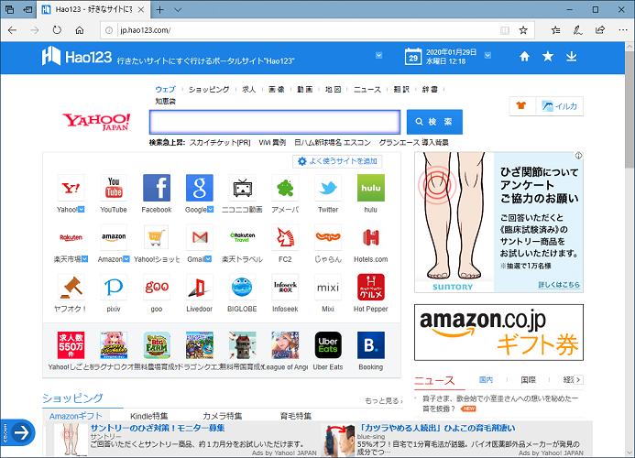Select the ニュース search tab
The height and width of the screenshot is (458, 635).
[367, 89]
